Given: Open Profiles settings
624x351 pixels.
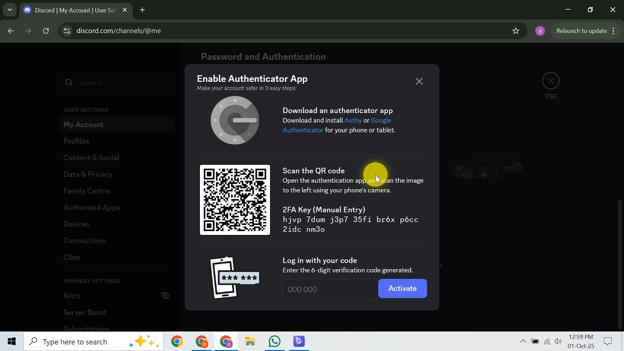Looking at the screenshot, I should point(76,141).
